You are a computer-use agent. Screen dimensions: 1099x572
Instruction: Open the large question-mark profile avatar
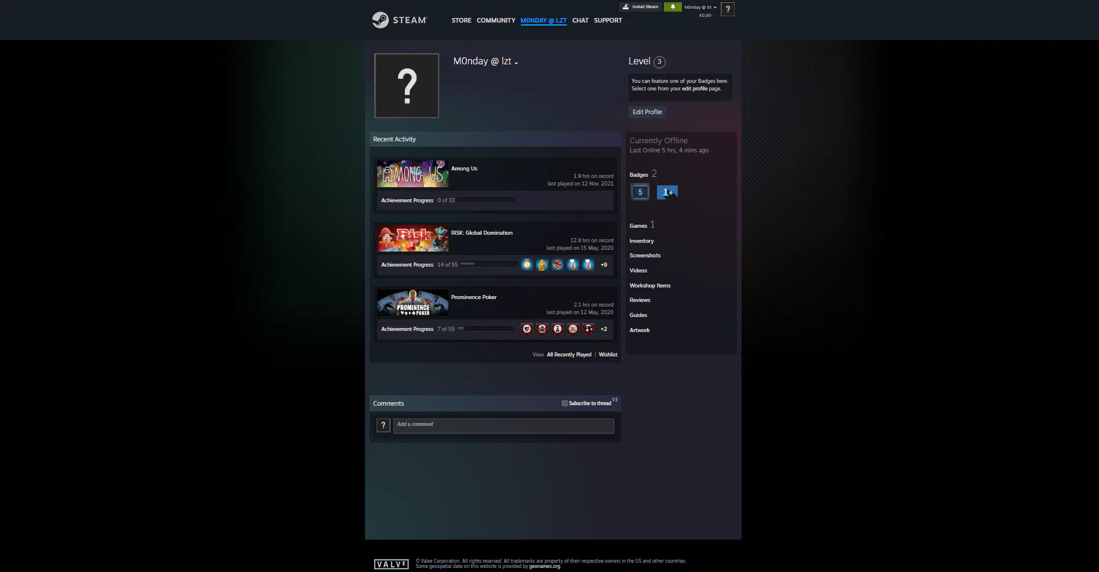pyautogui.click(x=407, y=86)
